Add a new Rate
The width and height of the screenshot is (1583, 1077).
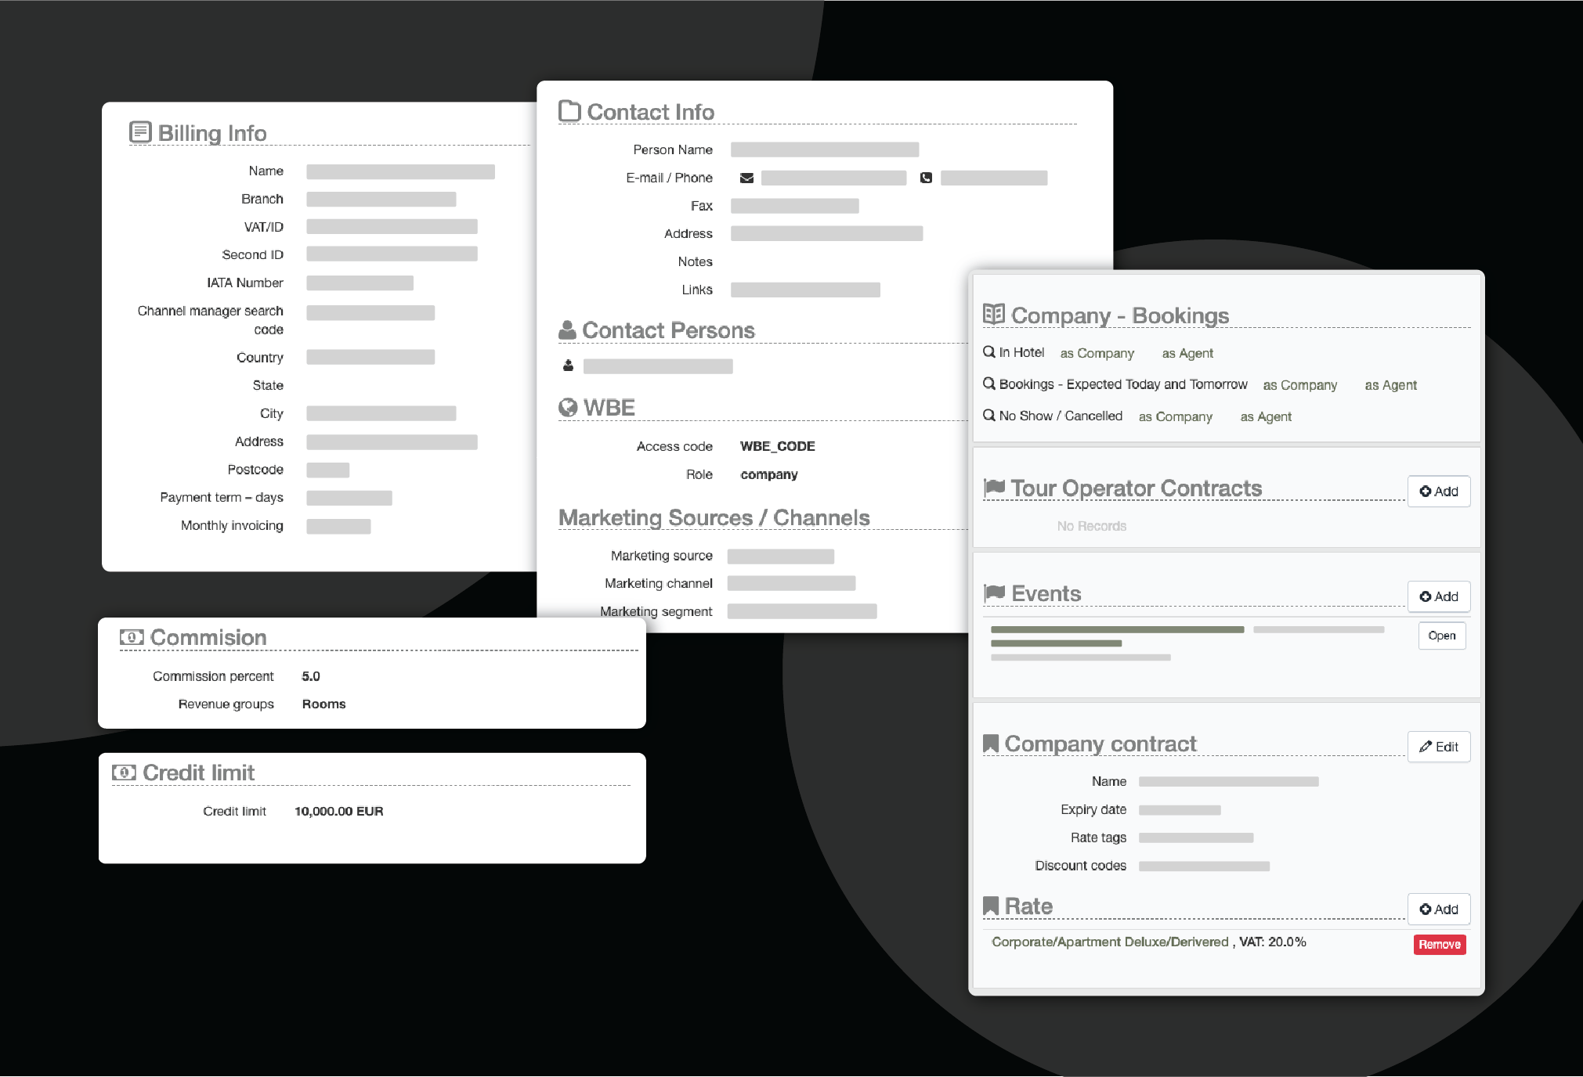[x=1438, y=910]
